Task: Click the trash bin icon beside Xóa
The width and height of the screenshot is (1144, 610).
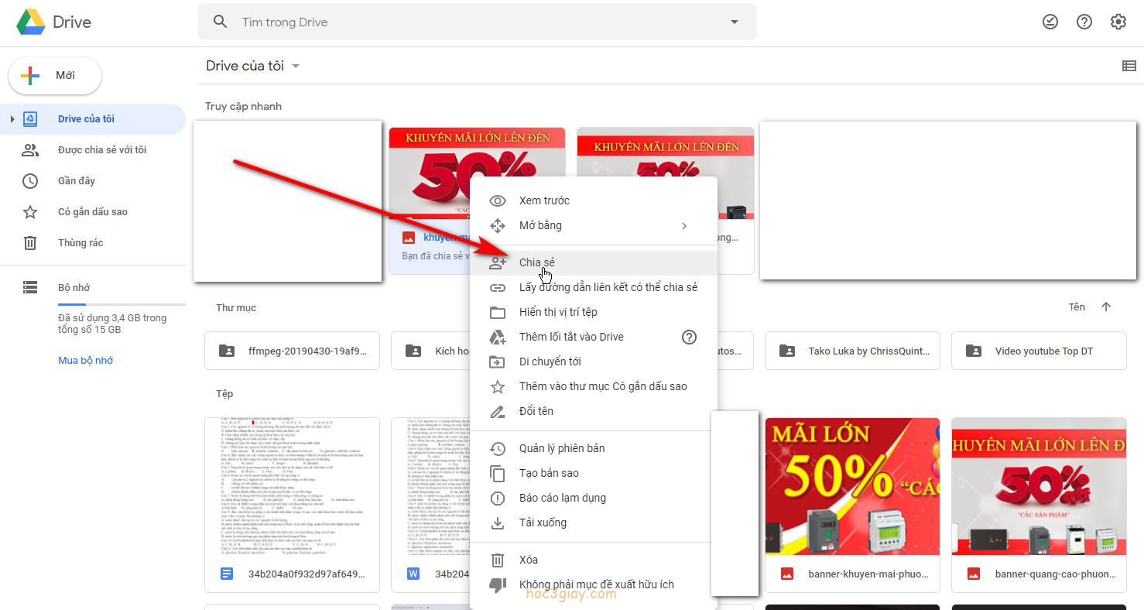Action: pyautogui.click(x=498, y=560)
